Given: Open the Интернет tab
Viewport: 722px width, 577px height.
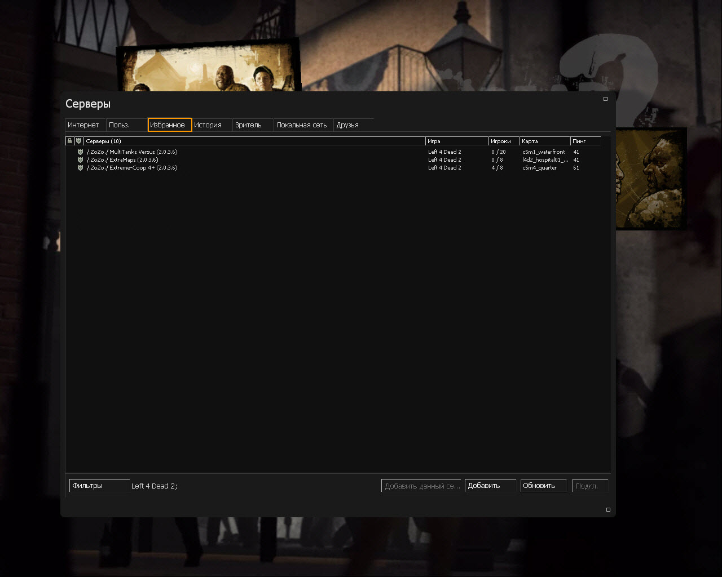Looking at the screenshot, I should point(84,125).
